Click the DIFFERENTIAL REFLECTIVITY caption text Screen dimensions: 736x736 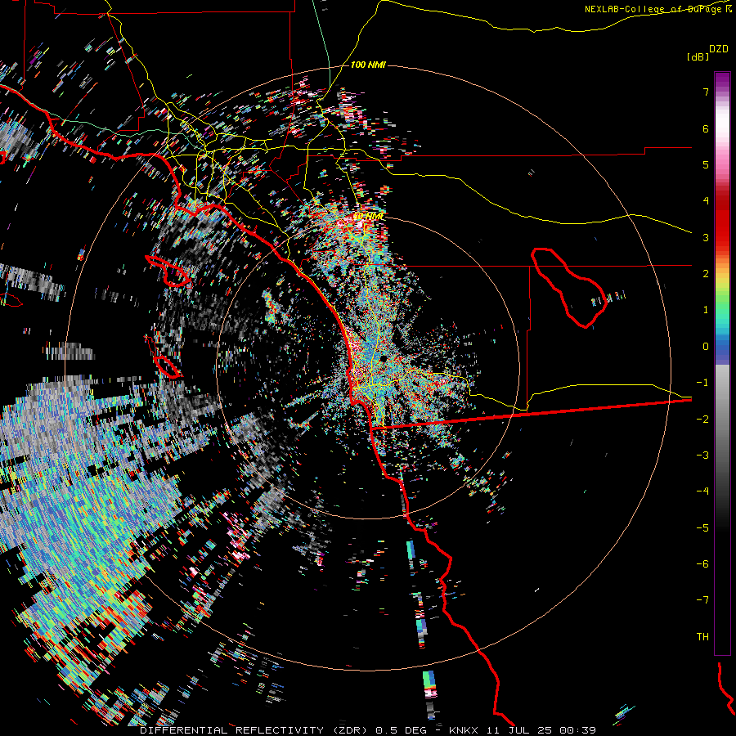232,730
